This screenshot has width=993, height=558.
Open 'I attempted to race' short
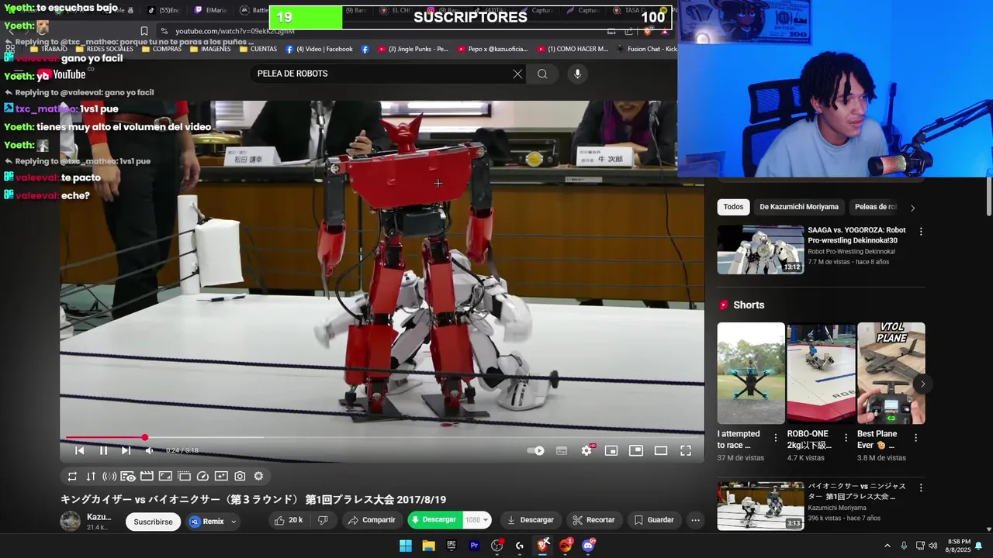tap(751, 373)
